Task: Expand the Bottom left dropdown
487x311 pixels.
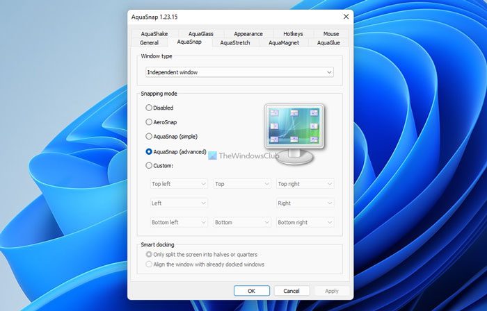Action: (x=179, y=222)
